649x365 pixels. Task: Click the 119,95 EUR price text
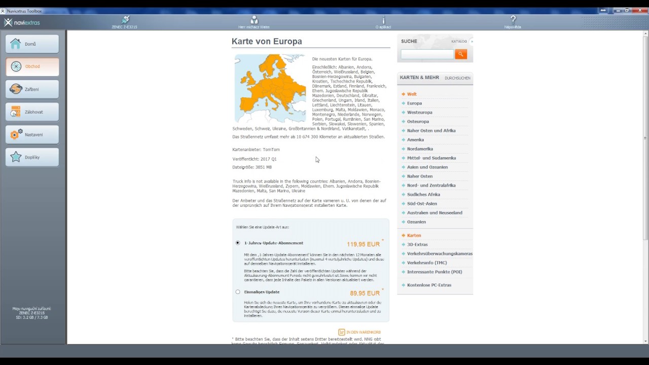pos(363,244)
